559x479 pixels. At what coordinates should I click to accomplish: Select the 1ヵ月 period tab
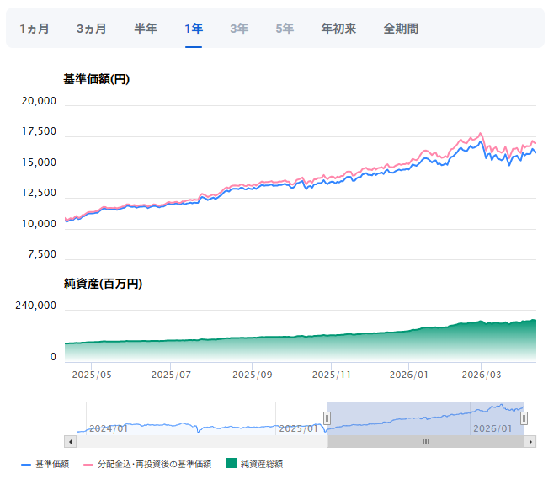34,29
